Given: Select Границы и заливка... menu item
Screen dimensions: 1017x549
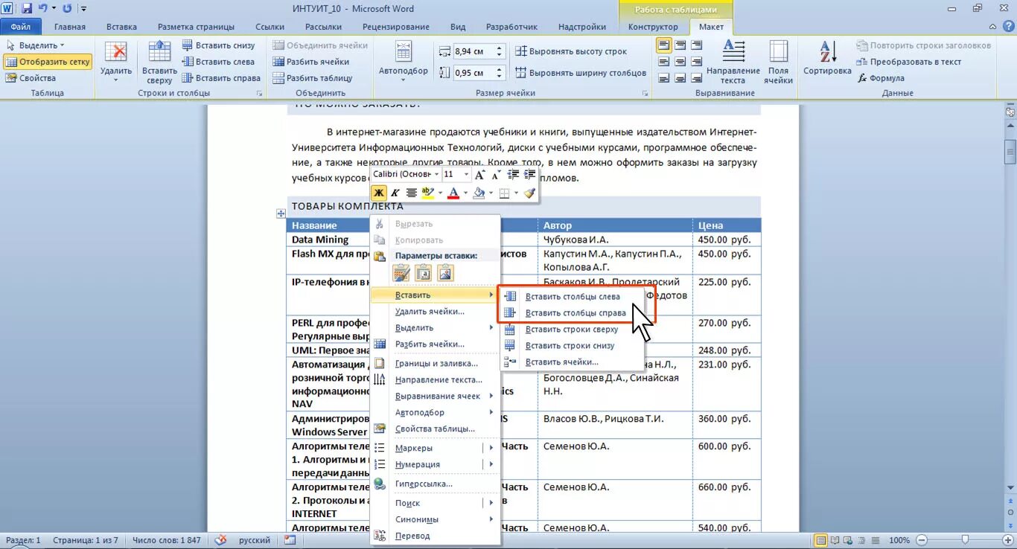Looking at the screenshot, I should (x=435, y=364).
